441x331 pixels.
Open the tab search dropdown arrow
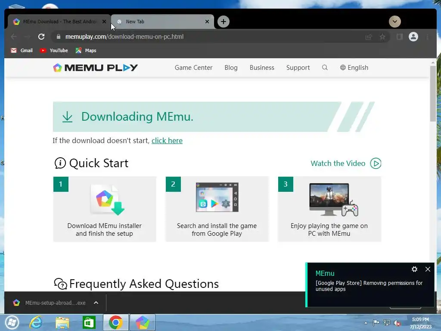pos(395,22)
